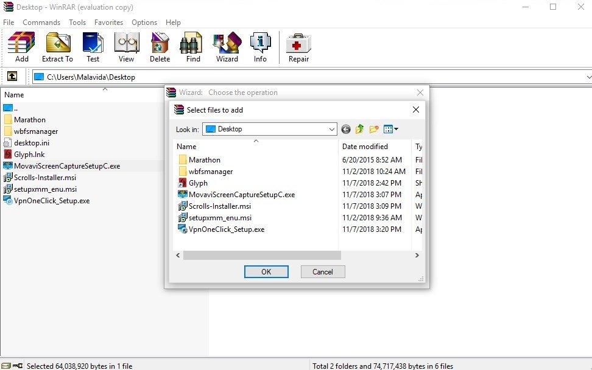Open the Look in Desktop dropdown
Viewport: 592px width, 370px height.
(x=270, y=129)
